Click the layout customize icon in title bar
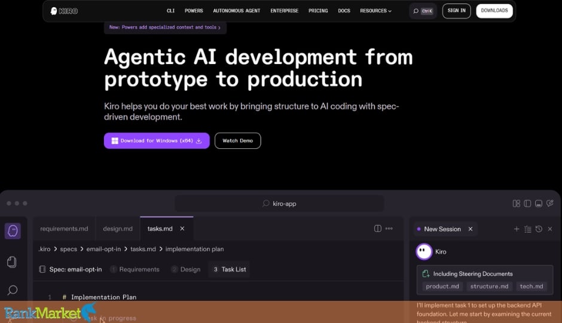This screenshot has width=562, height=323. click(x=516, y=203)
